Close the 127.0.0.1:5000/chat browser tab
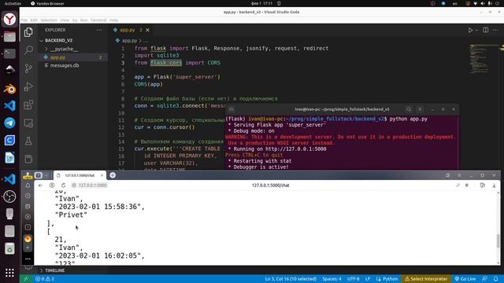This screenshot has height=283, width=504. [102, 175]
